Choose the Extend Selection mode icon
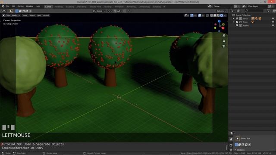Viewport: 276px width, 155px height. click(x=20, y=11)
